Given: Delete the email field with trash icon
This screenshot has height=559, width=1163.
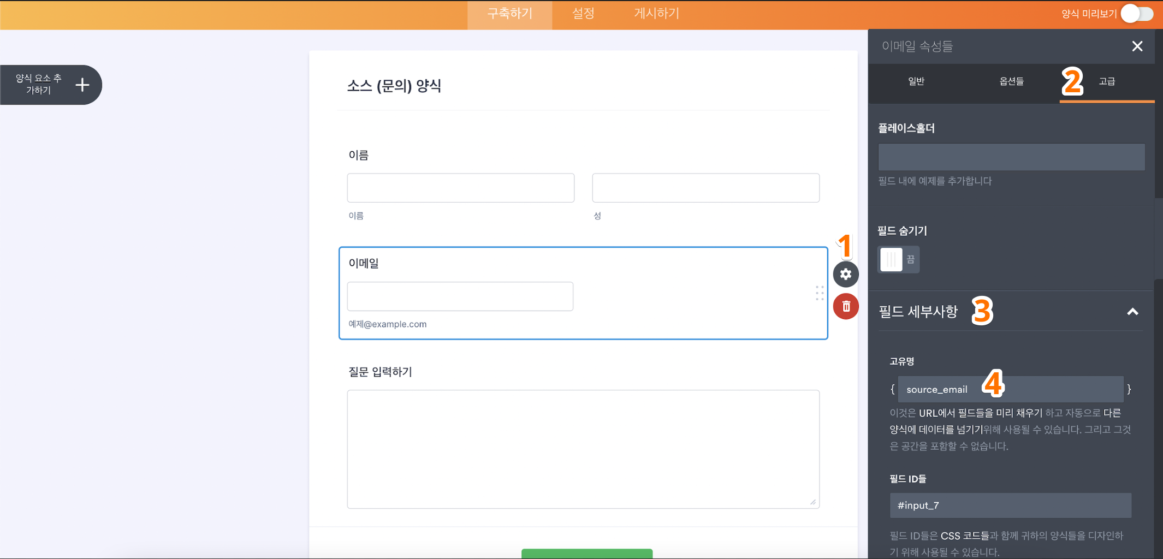Looking at the screenshot, I should click(845, 306).
